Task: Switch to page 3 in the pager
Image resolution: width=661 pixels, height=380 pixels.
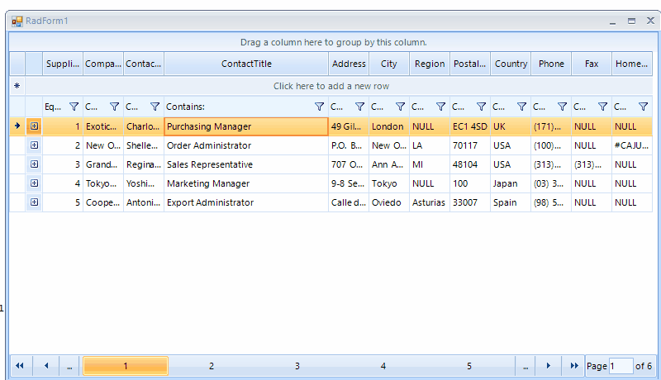Action: [x=297, y=366]
